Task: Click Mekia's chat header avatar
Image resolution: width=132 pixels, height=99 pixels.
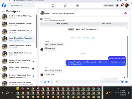Action: [x=43, y=13]
